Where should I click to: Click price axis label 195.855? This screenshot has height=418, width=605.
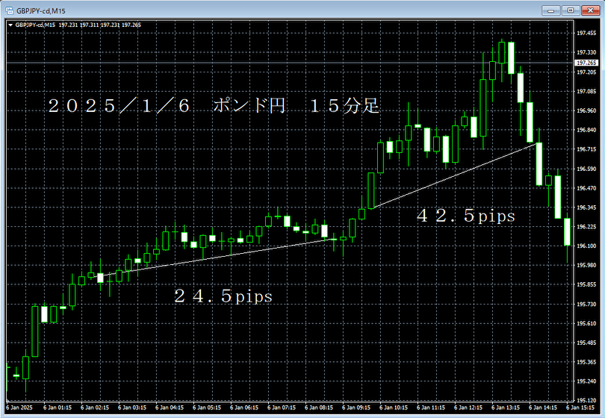pyautogui.click(x=586, y=284)
